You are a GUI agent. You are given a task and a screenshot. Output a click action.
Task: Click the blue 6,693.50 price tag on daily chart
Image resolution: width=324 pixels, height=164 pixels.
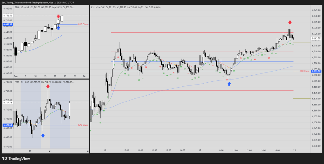(8, 24)
